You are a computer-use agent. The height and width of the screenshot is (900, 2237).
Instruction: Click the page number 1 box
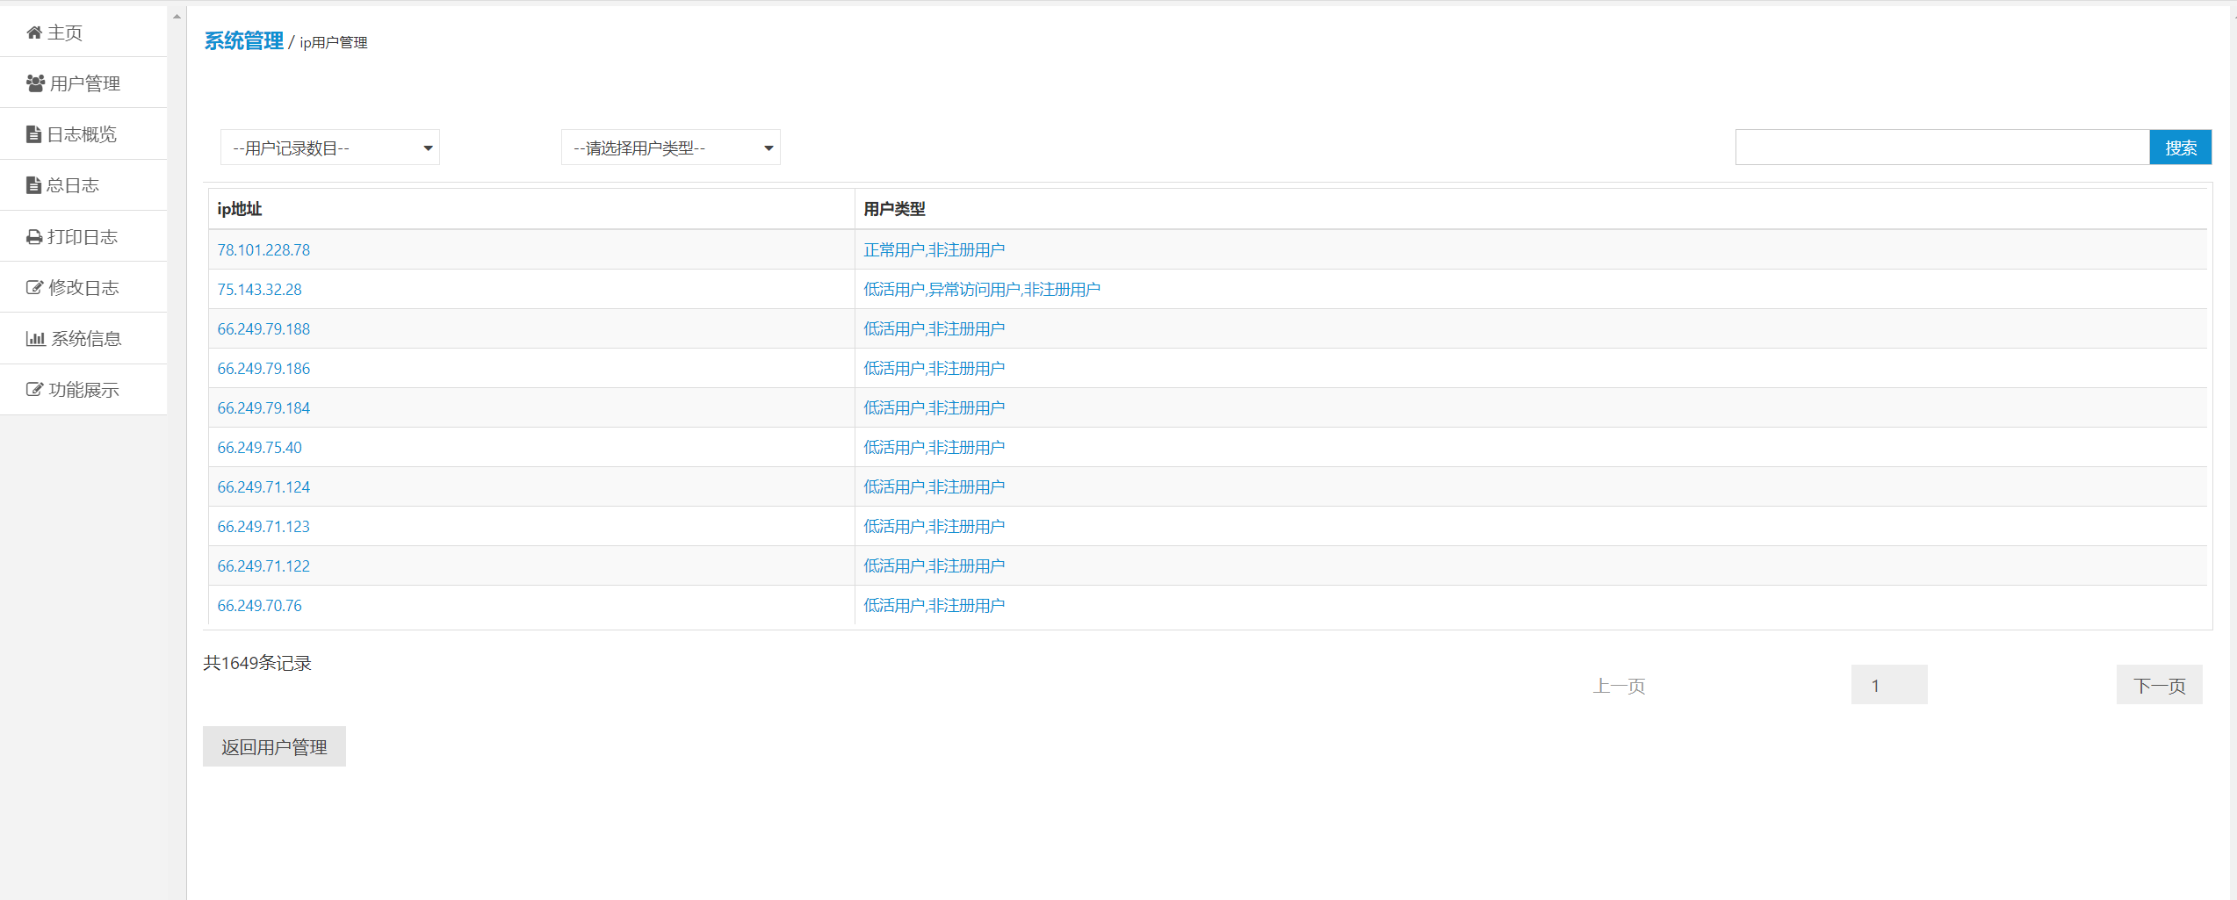tap(1889, 685)
